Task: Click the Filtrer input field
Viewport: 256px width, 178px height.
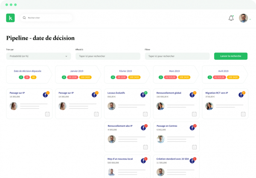Action: pos(177,56)
